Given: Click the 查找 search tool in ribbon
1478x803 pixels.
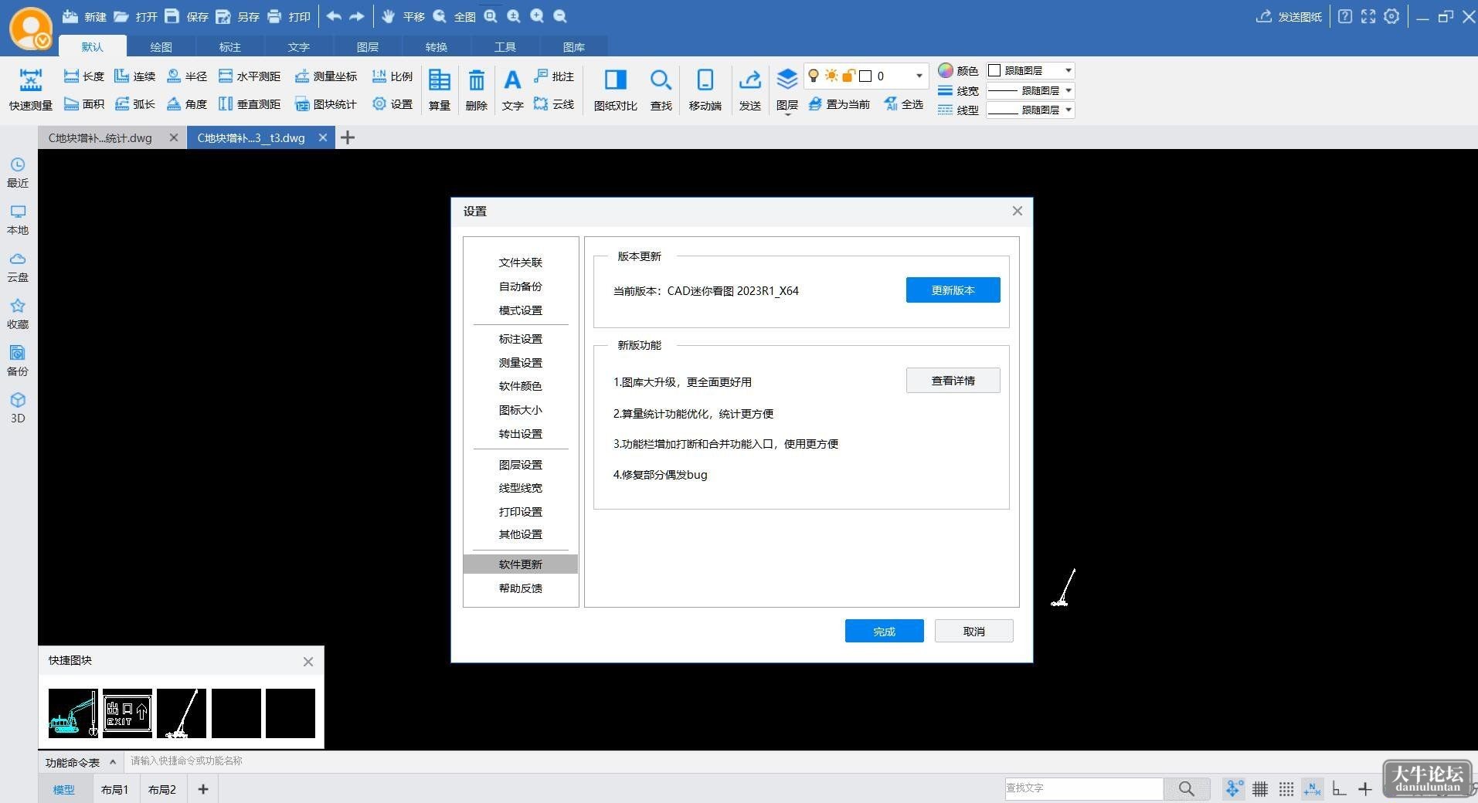Looking at the screenshot, I should [x=661, y=90].
